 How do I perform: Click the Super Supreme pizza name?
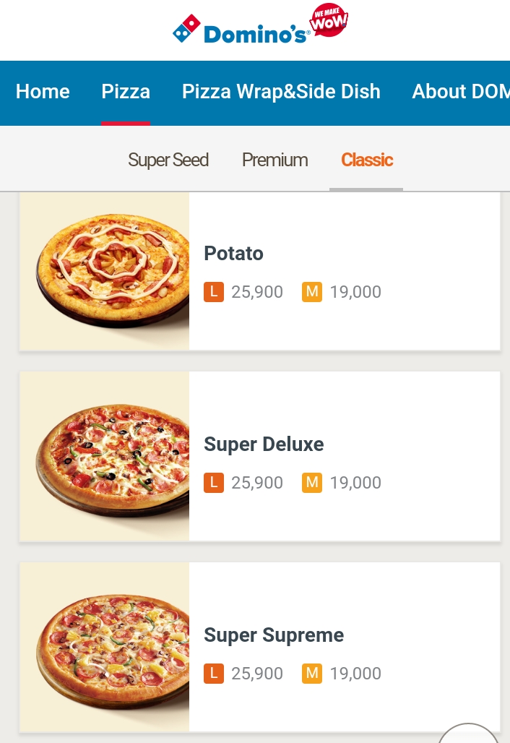tap(274, 635)
